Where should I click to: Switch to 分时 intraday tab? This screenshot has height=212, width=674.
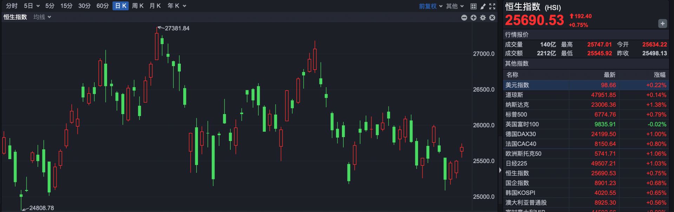[12, 6]
